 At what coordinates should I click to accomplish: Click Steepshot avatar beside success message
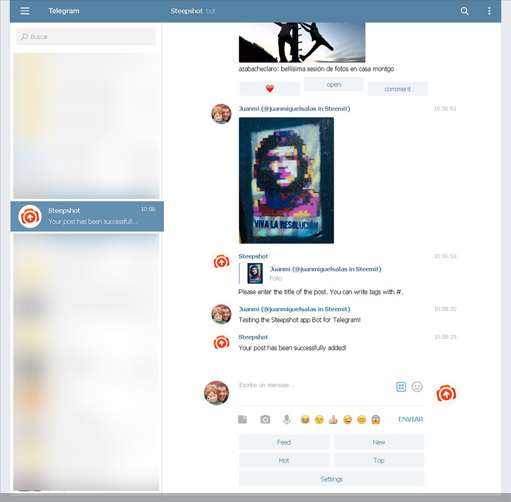(221, 342)
